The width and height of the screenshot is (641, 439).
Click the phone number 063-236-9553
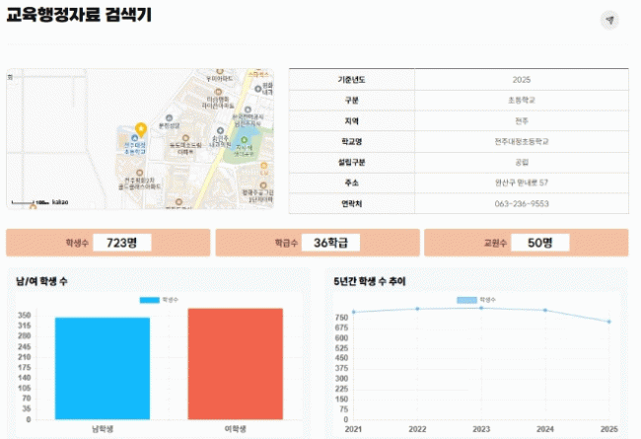coord(522,203)
